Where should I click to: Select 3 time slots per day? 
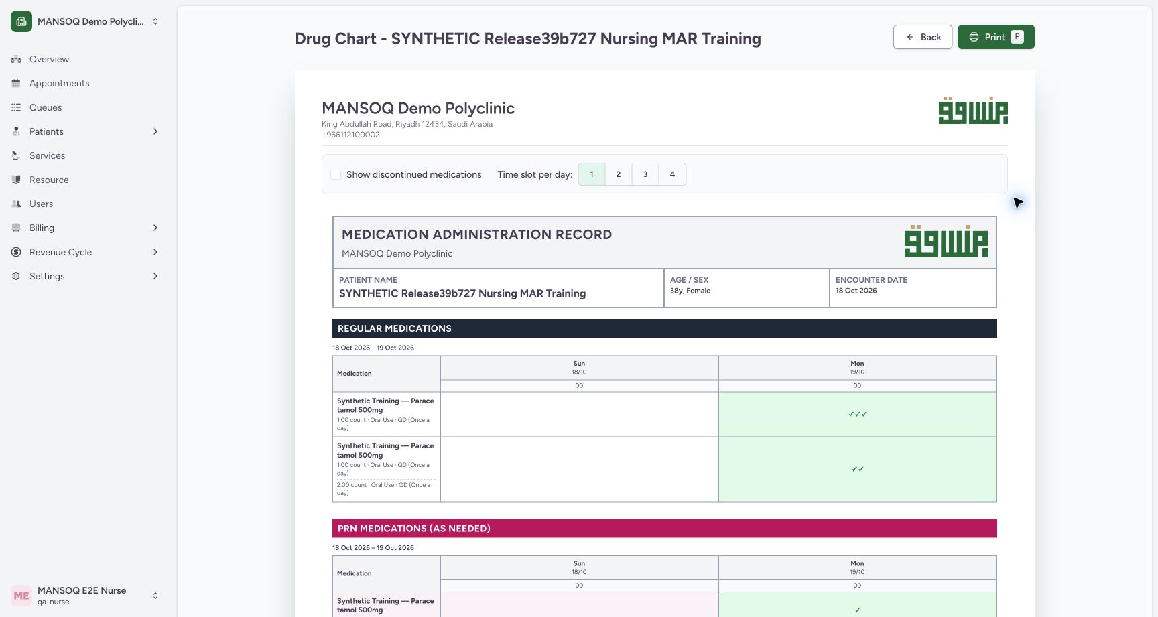[x=645, y=174]
